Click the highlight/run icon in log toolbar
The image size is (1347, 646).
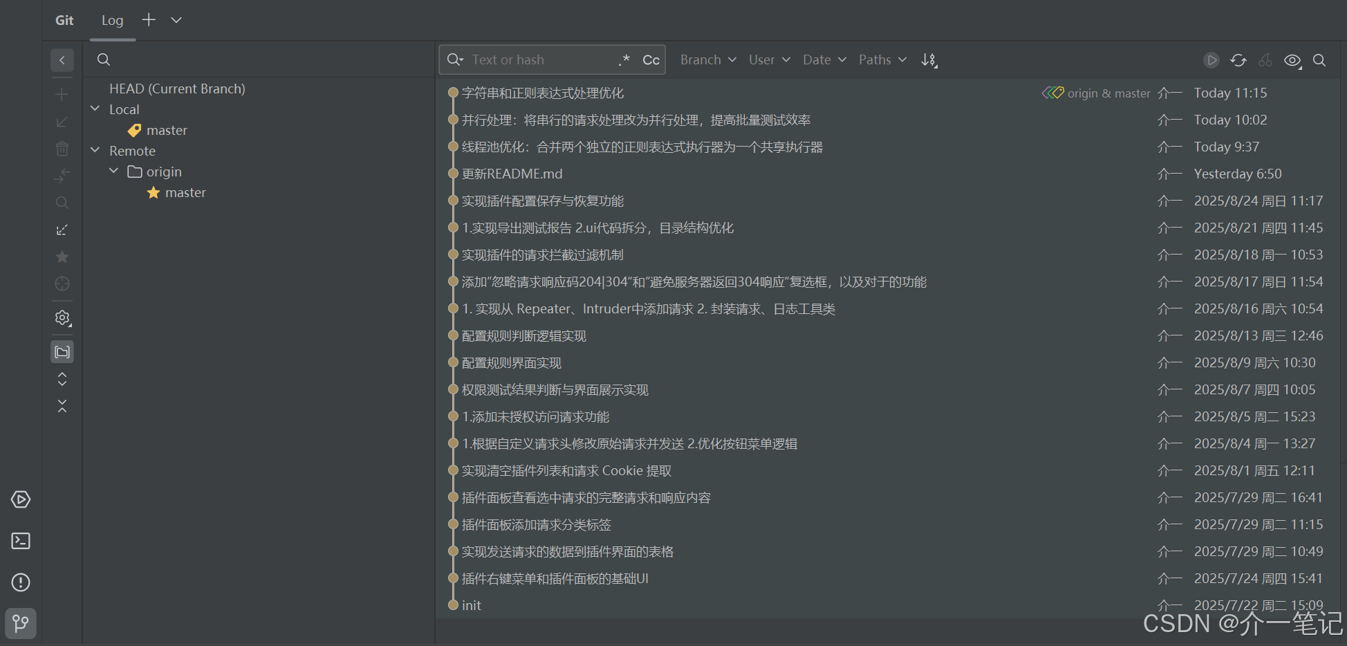[1211, 60]
